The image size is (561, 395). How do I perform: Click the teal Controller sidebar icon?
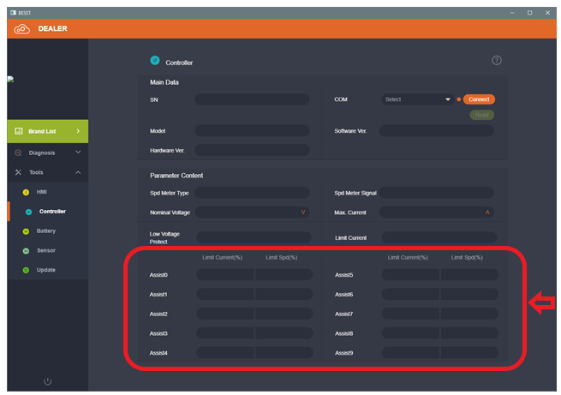click(x=28, y=212)
